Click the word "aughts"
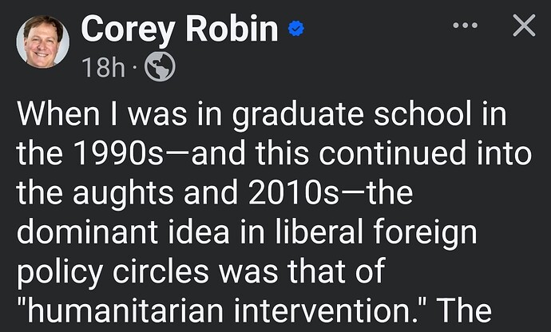The height and width of the screenshot is (332, 551). (123, 195)
